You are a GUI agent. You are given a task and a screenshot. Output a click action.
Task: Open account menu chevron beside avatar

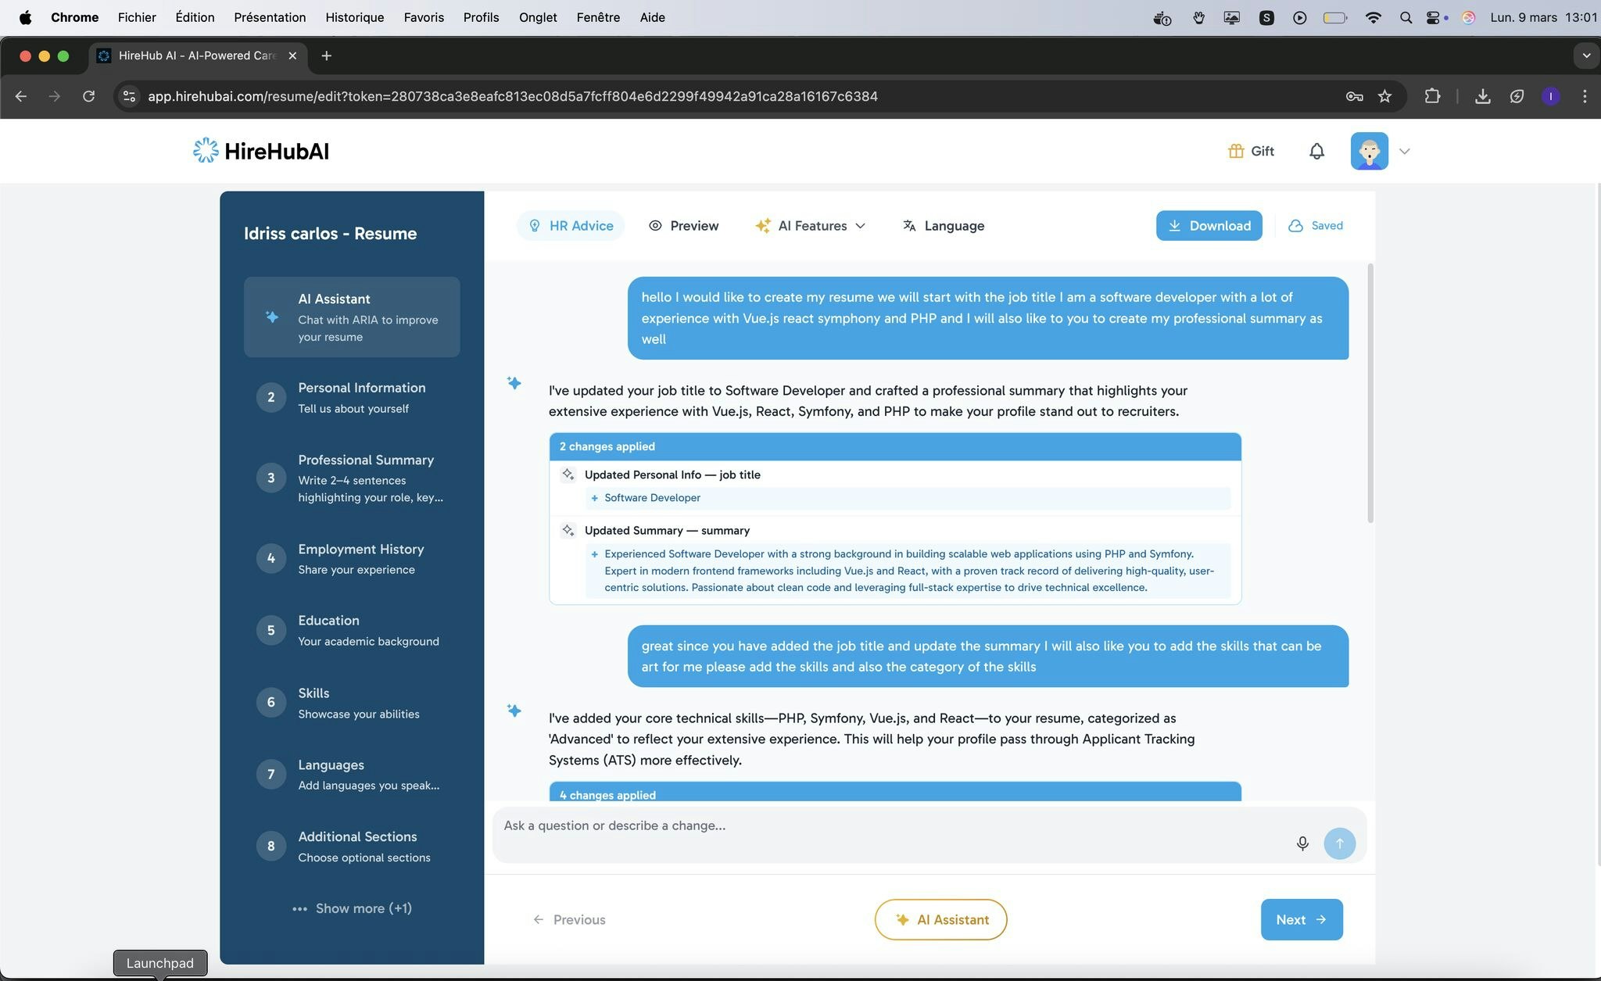(x=1404, y=152)
